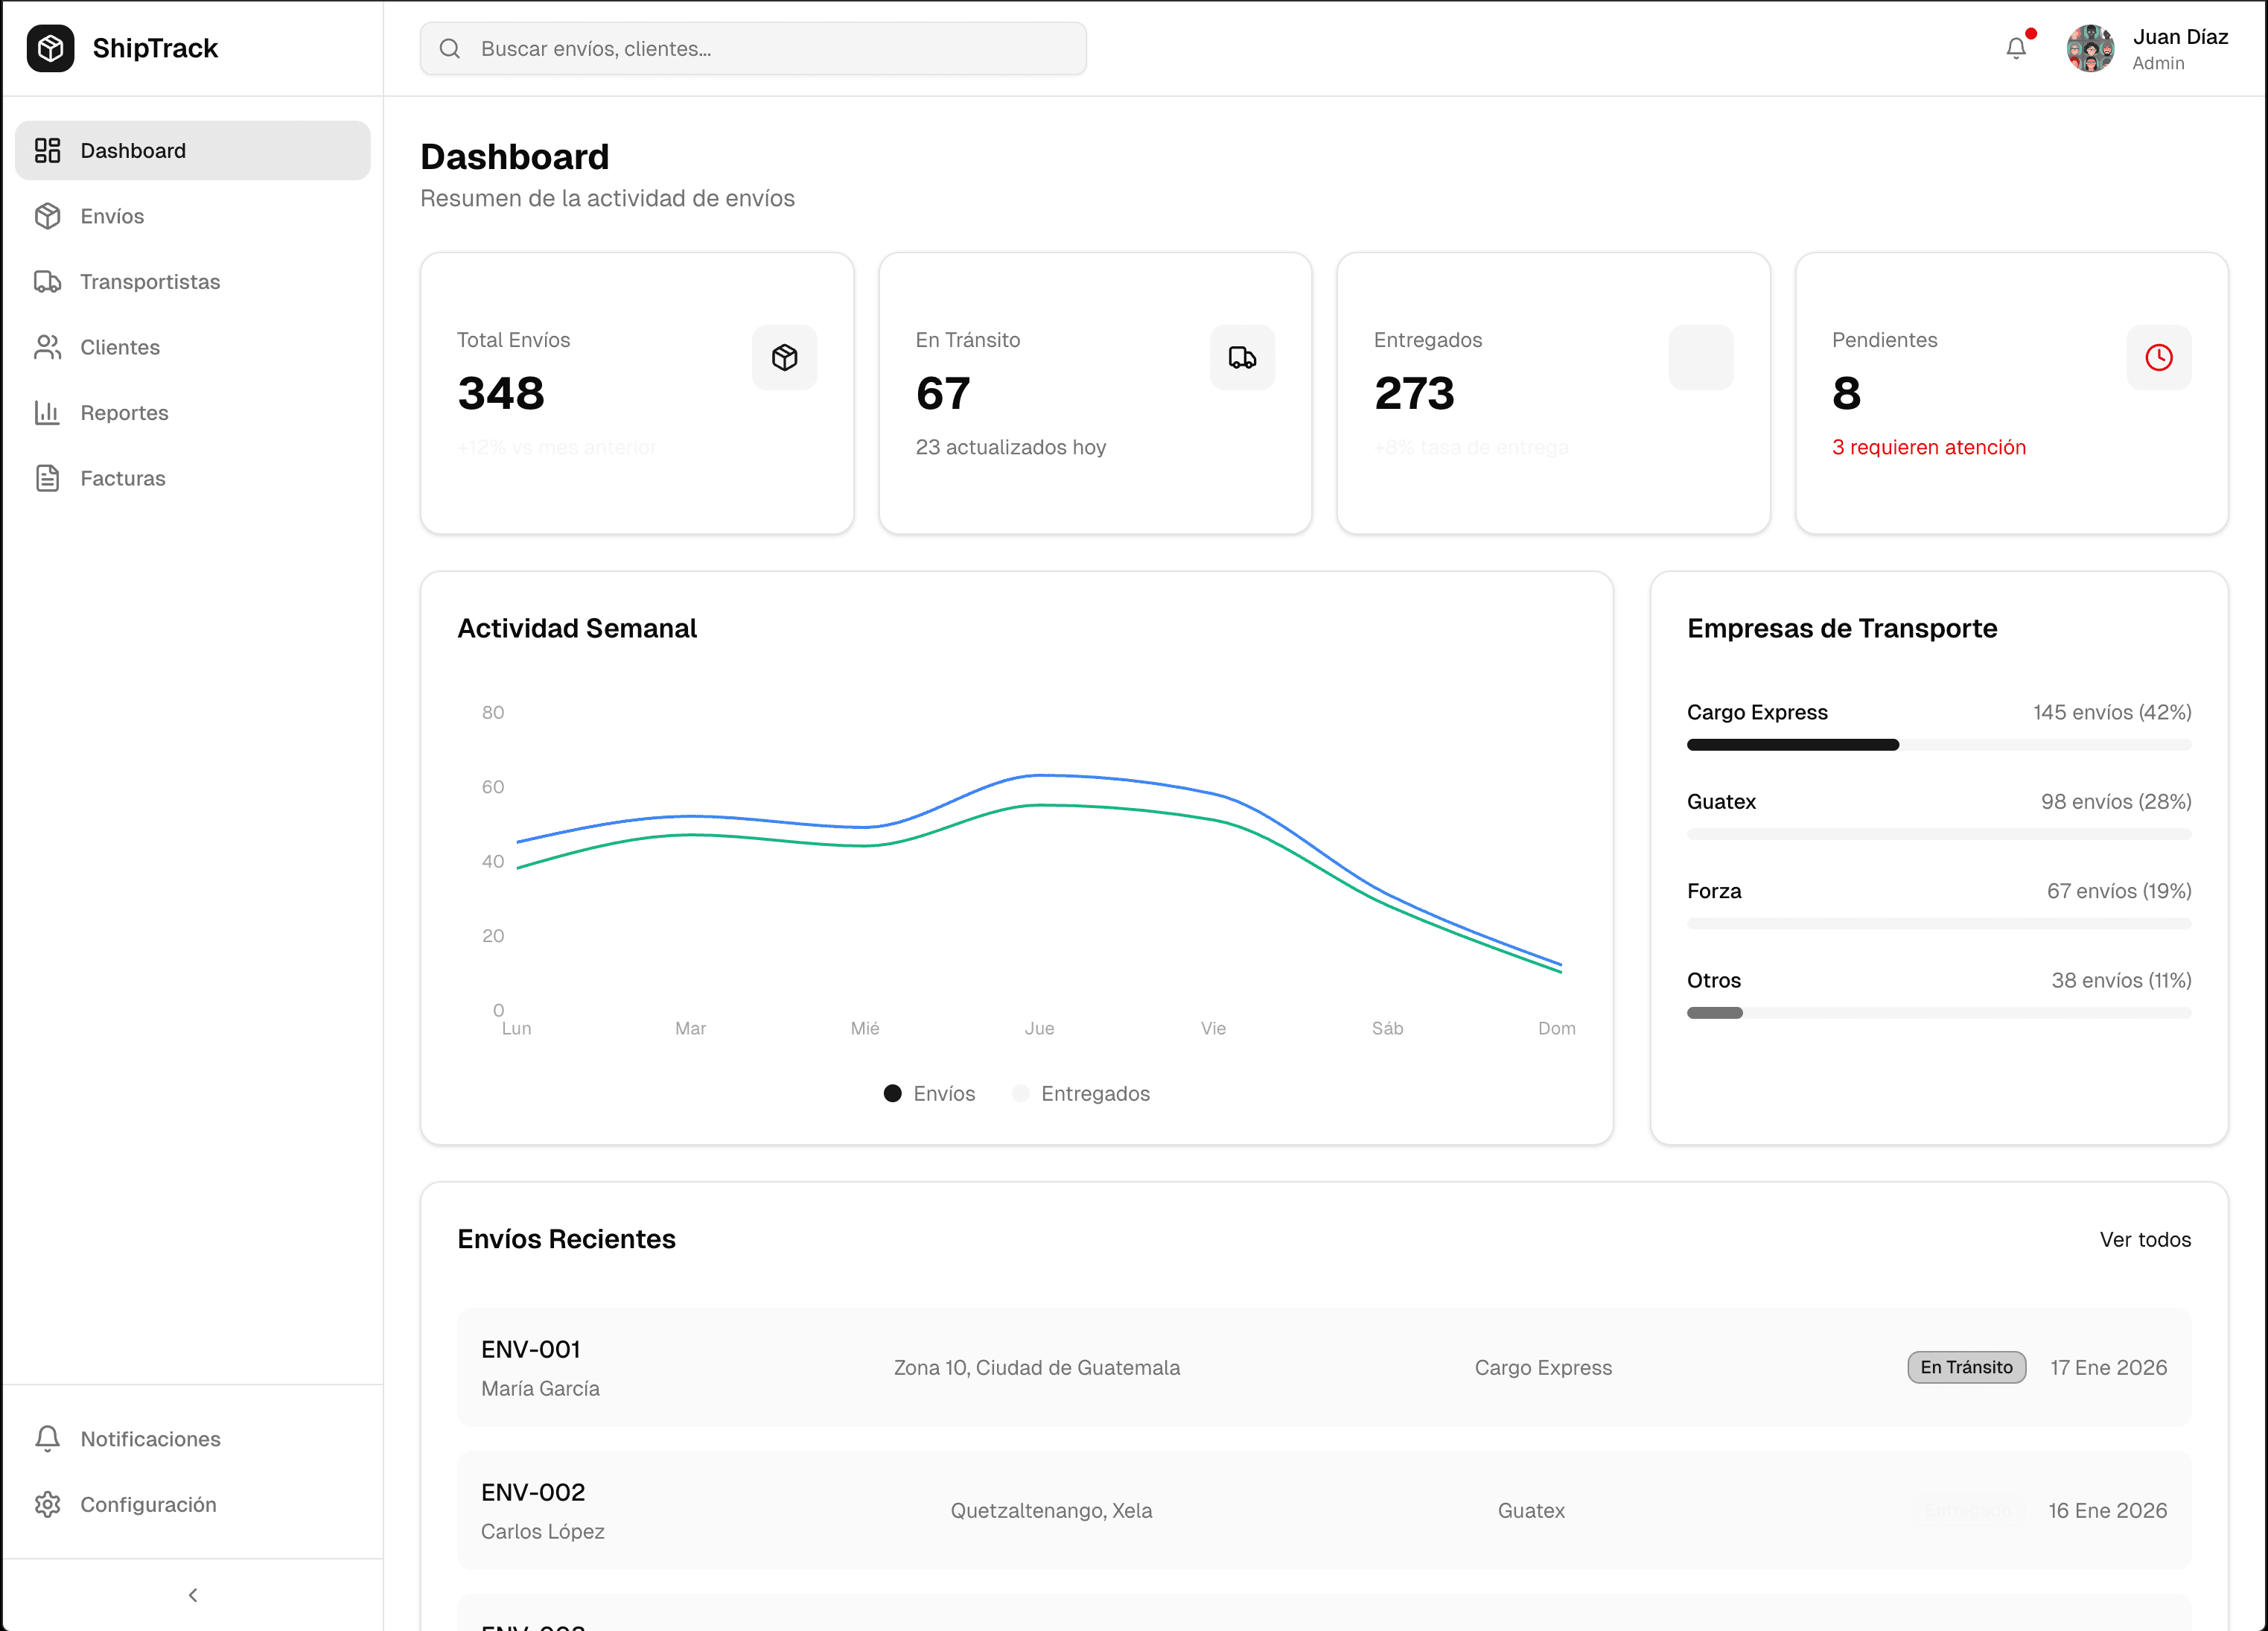Image resolution: width=2268 pixels, height=1631 pixels.
Task: Click the search magnifier icon
Action: (x=449, y=48)
